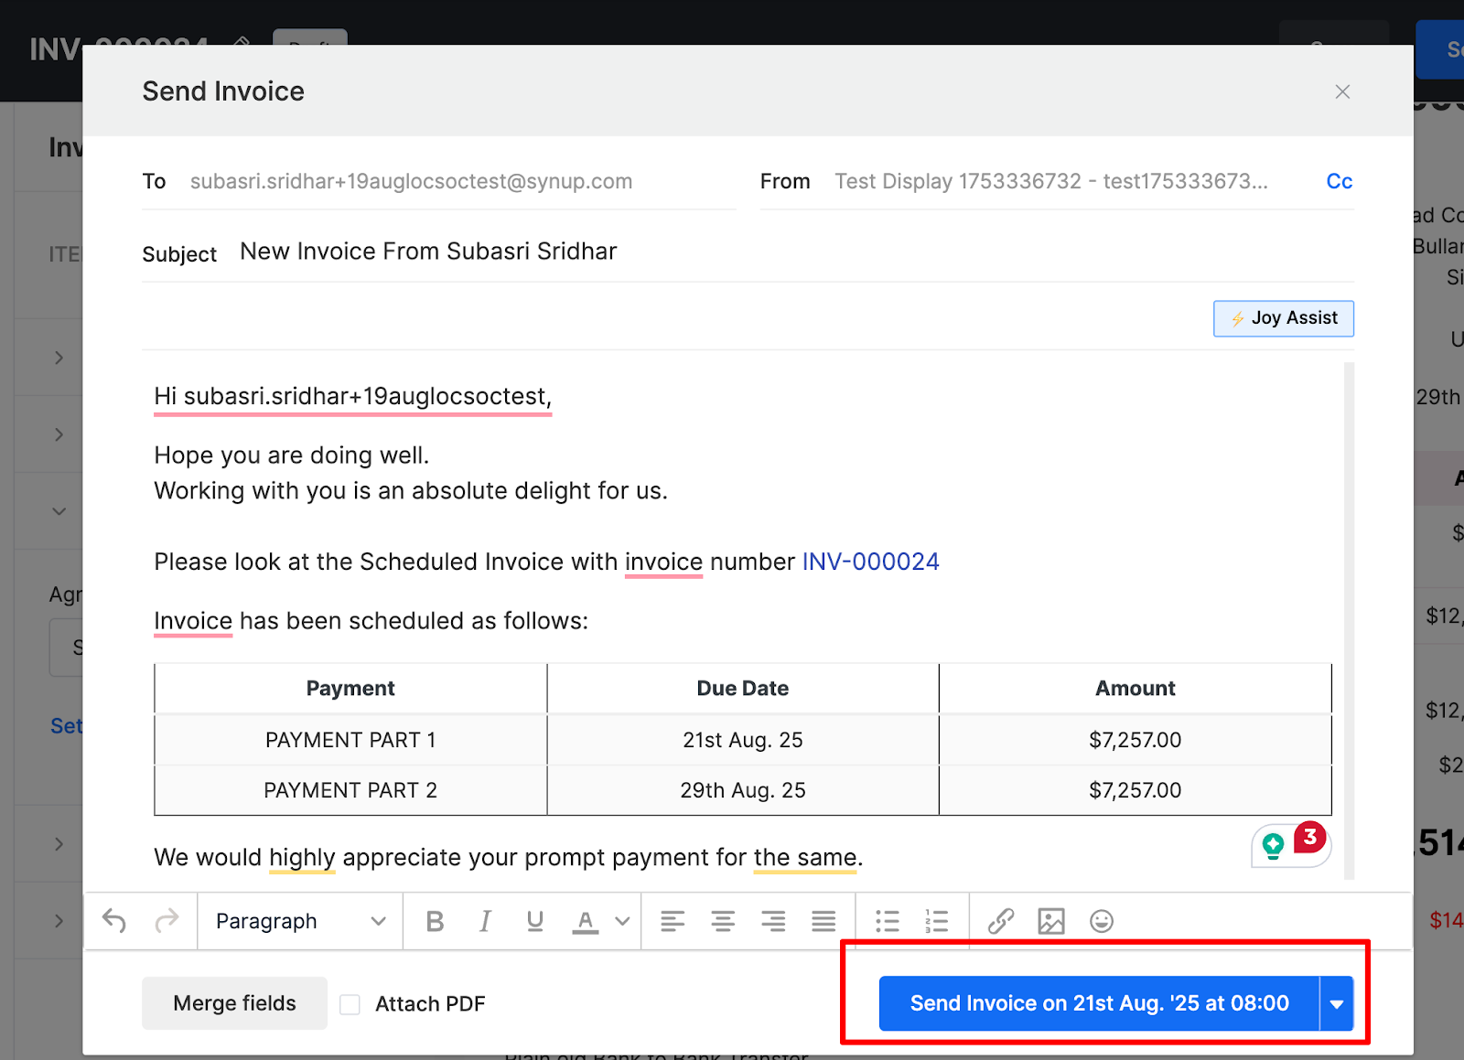Click Send Invoice on 21st Aug at 08:00

pyautogui.click(x=1098, y=1003)
